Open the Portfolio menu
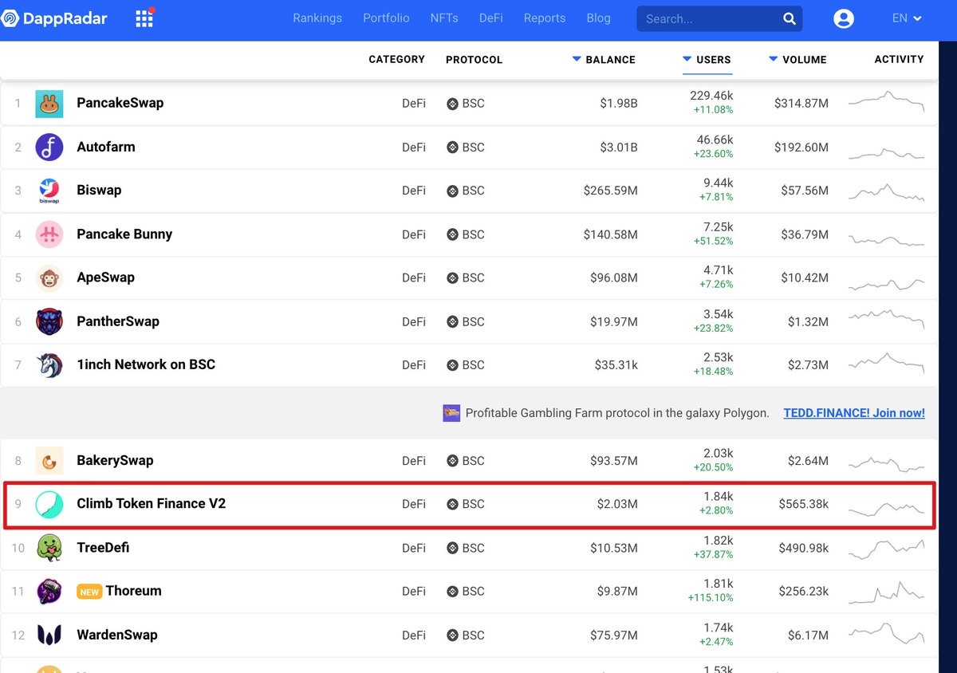 [386, 18]
